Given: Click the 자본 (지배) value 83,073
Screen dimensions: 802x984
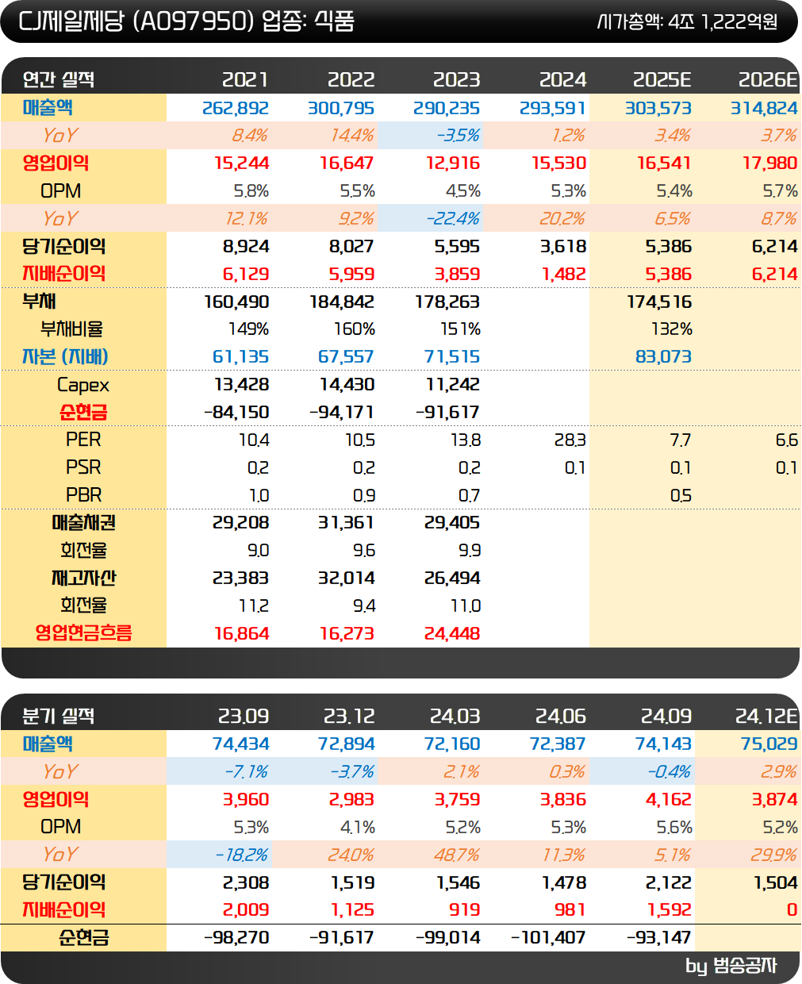Looking at the screenshot, I should point(664,357).
